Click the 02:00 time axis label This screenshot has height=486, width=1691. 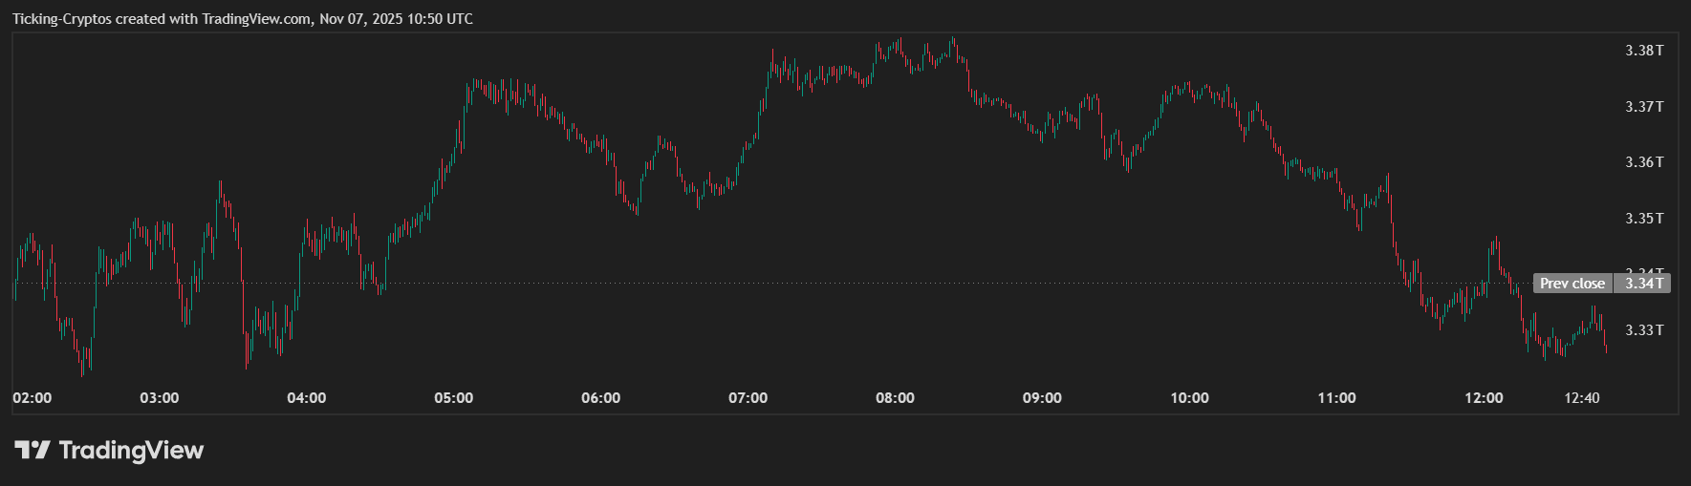[33, 398]
